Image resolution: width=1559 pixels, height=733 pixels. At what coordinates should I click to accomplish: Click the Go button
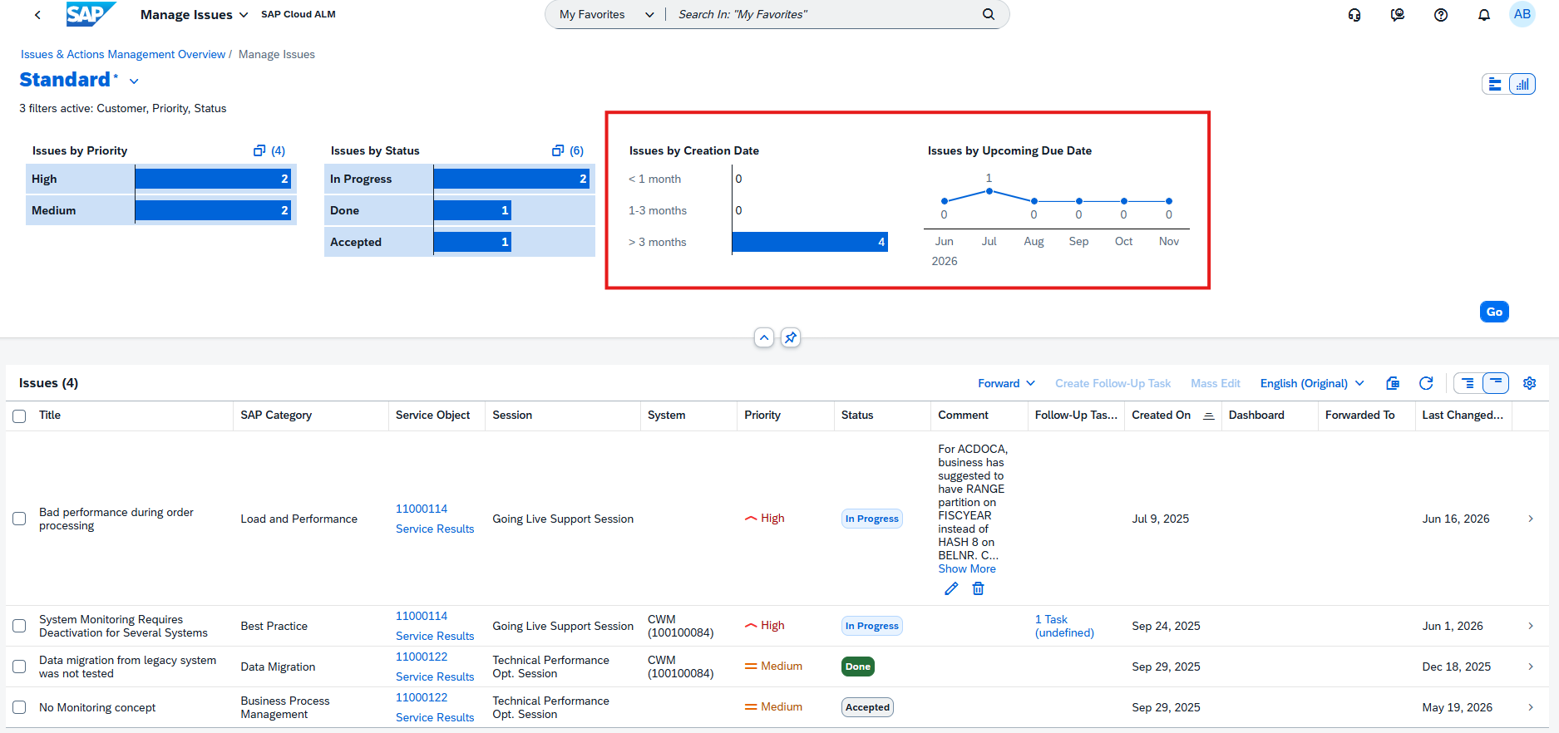pos(1494,312)
